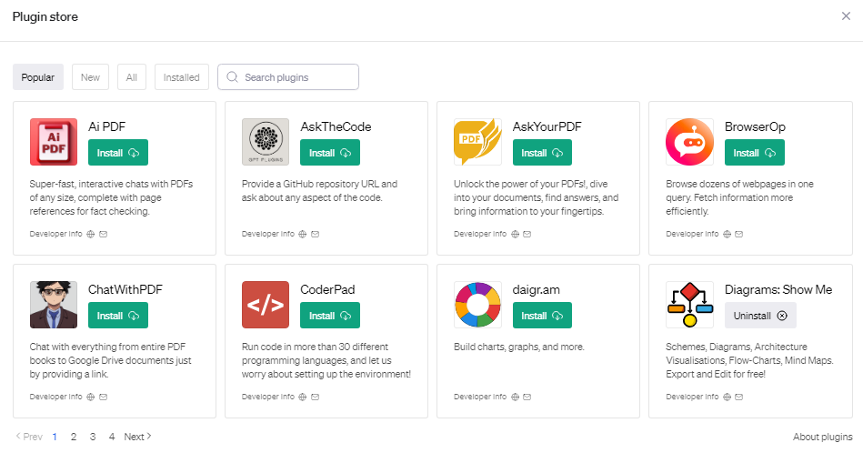
Task: Install the Ai PDF plugin
Action: click(118, 153)
